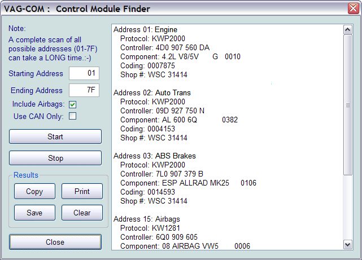Select the 'Address 03: ABS Brakes' line
The image size is (362, 260).
point(155,156)
